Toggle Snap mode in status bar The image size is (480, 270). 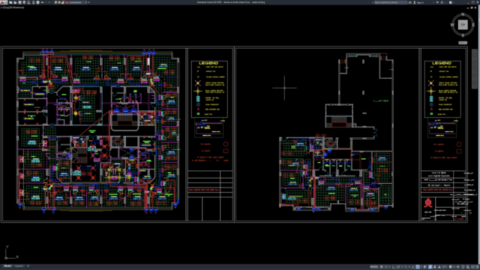coord(386,267)
